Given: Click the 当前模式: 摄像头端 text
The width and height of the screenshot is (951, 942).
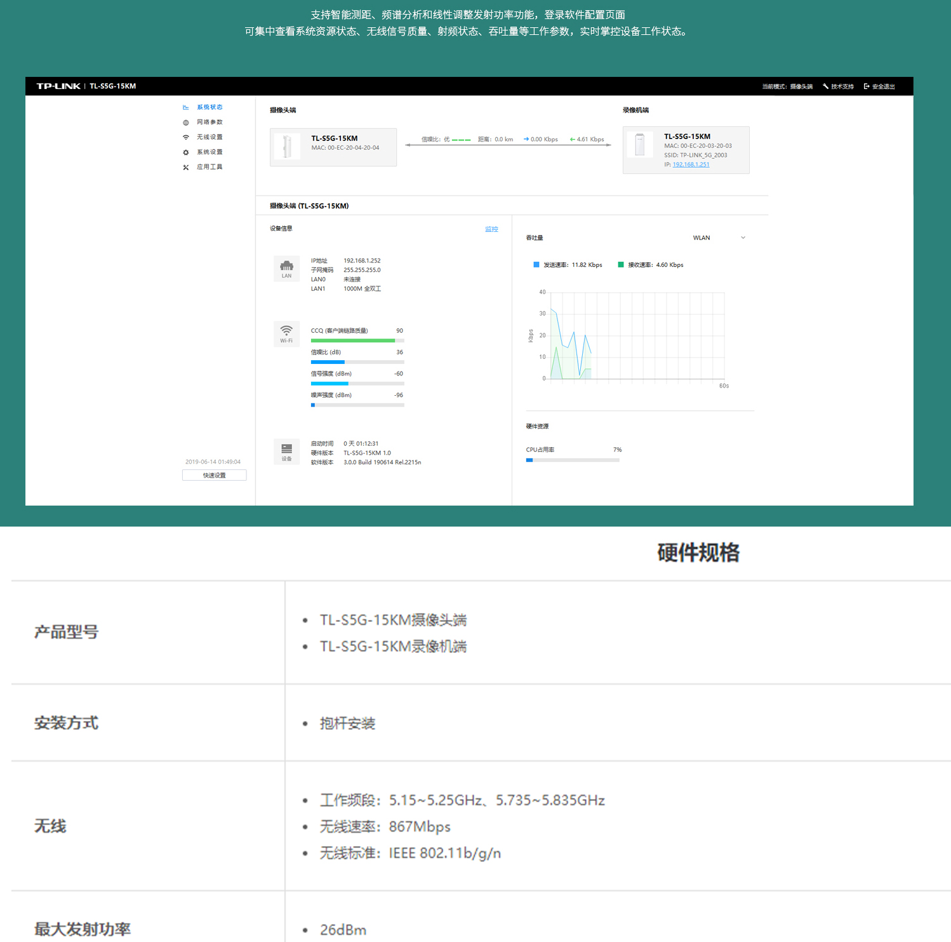Looking at the screenshot, I should (x=787, y=86).
